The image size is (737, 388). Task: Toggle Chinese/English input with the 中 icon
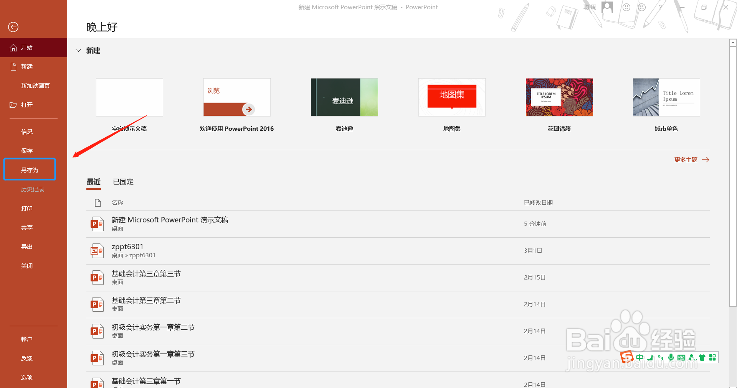640,357
